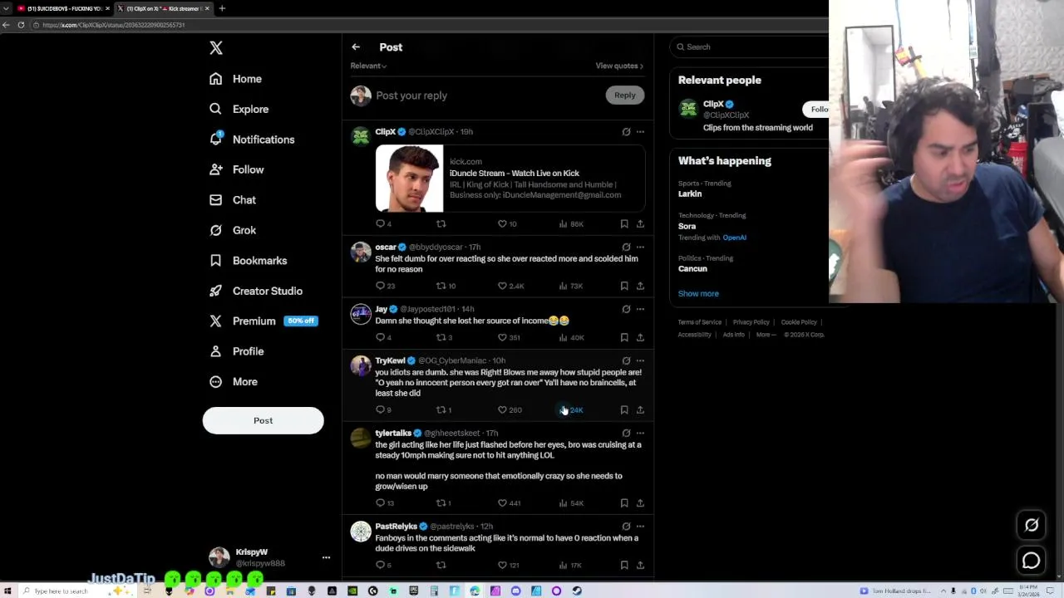The height and width of the screenshot is (598, 1064).
Task: Open more options on tylertalks' reply
Action: 640,433
